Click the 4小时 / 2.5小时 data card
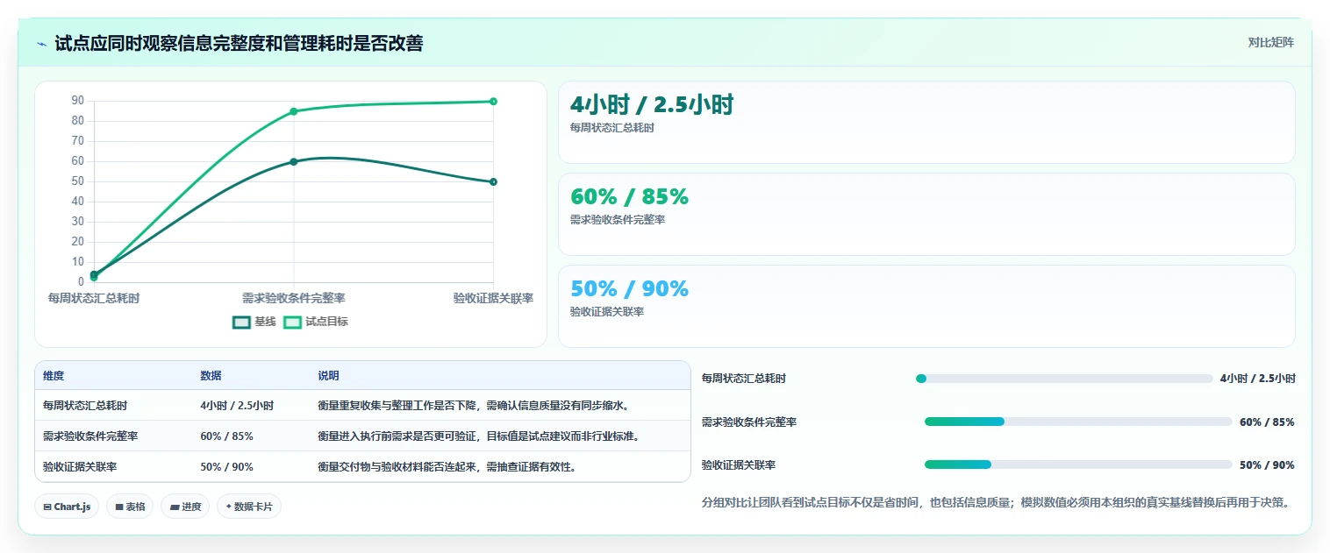 (926, 122)
